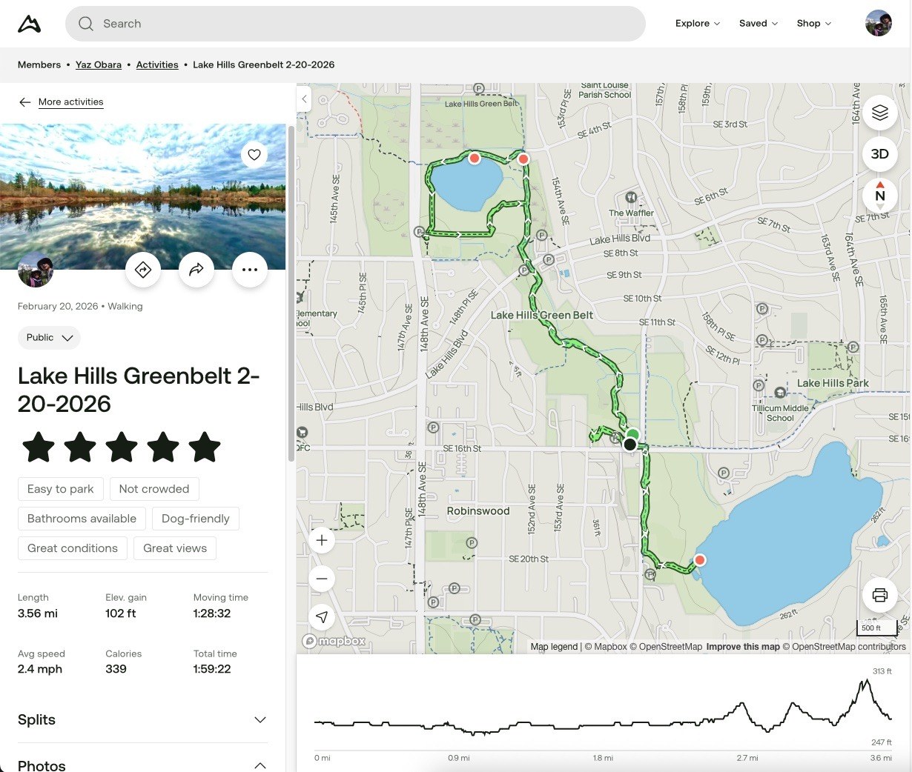
Task: Open directions for this activity
Action: tap(143, 270)
